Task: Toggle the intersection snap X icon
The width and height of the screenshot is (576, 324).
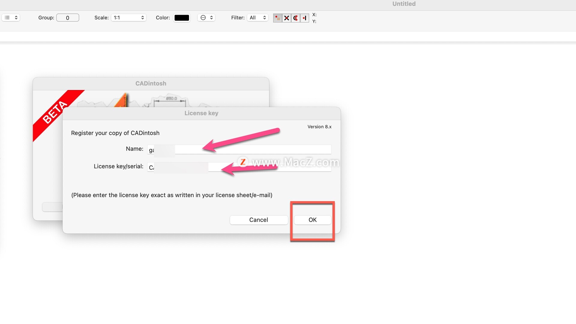Action: click(286, 18)
